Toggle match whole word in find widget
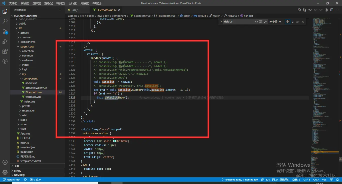The width and height of the screenshot is (342, 184). coord(261,22)
